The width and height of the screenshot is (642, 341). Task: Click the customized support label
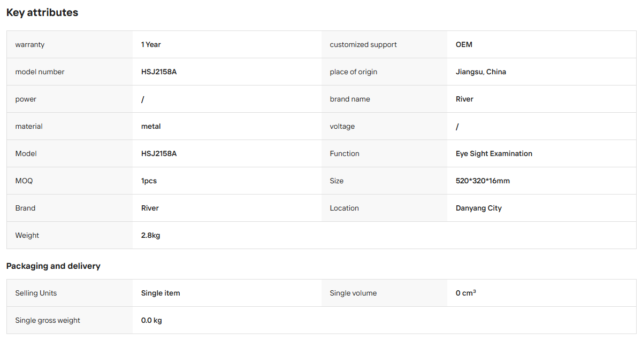tap(363, 44)
